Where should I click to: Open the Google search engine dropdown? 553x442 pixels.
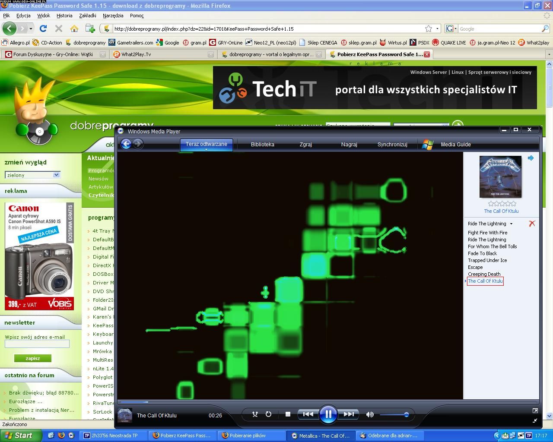(451, 28)
